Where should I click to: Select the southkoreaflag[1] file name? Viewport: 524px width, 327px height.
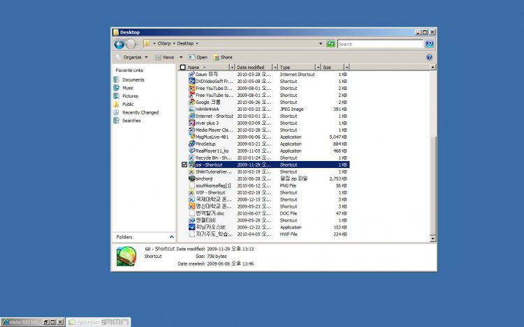point(213,185)
